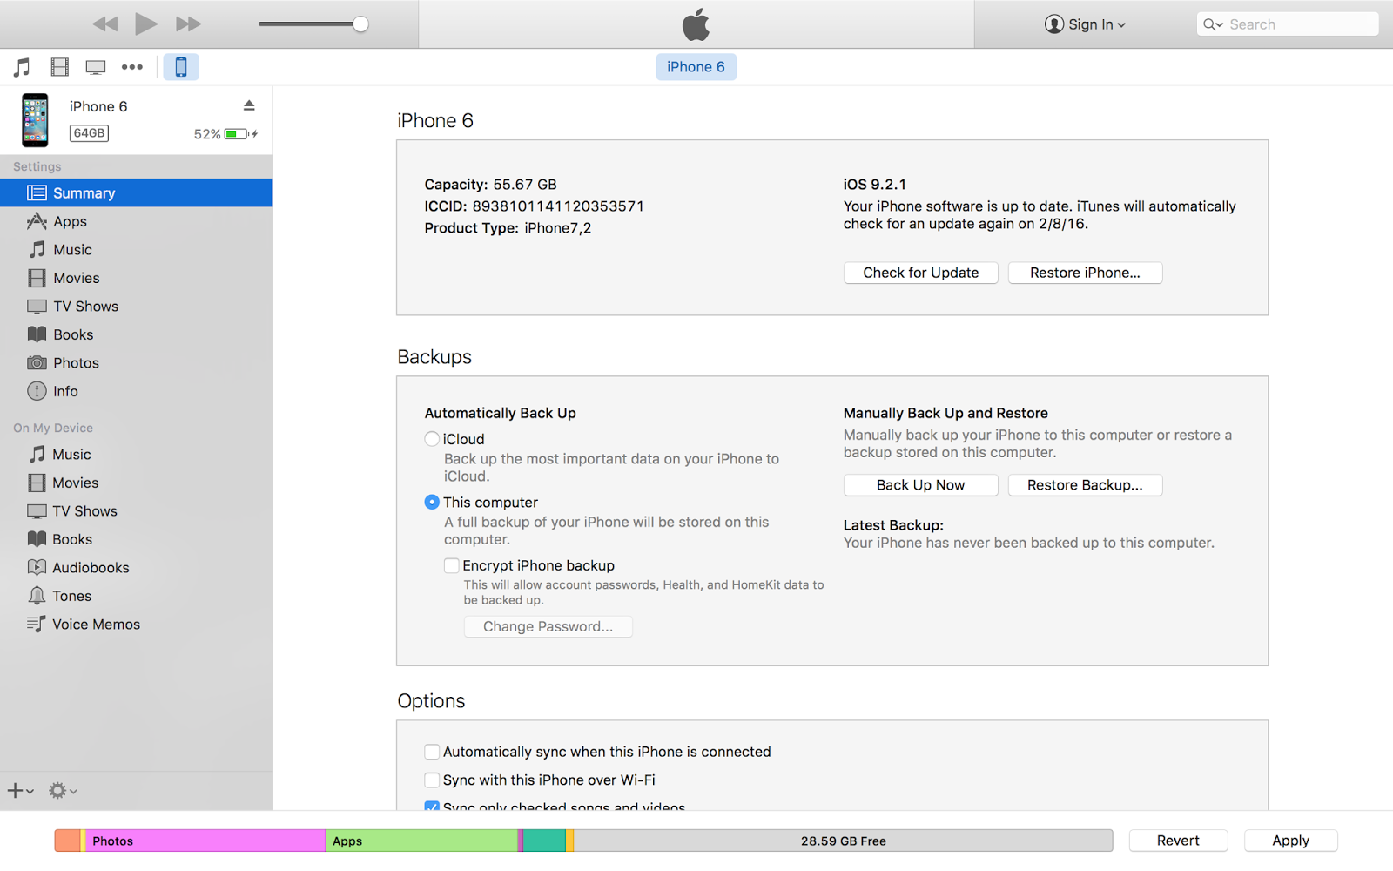
Task: Enable Sync with this iPhone over Wi-Fi
Action: click(x=432, y=780)
